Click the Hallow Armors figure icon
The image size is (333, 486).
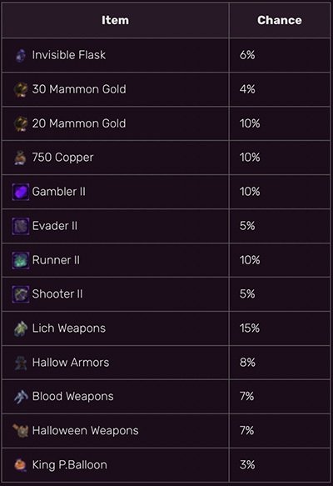[x=21, y=363]
